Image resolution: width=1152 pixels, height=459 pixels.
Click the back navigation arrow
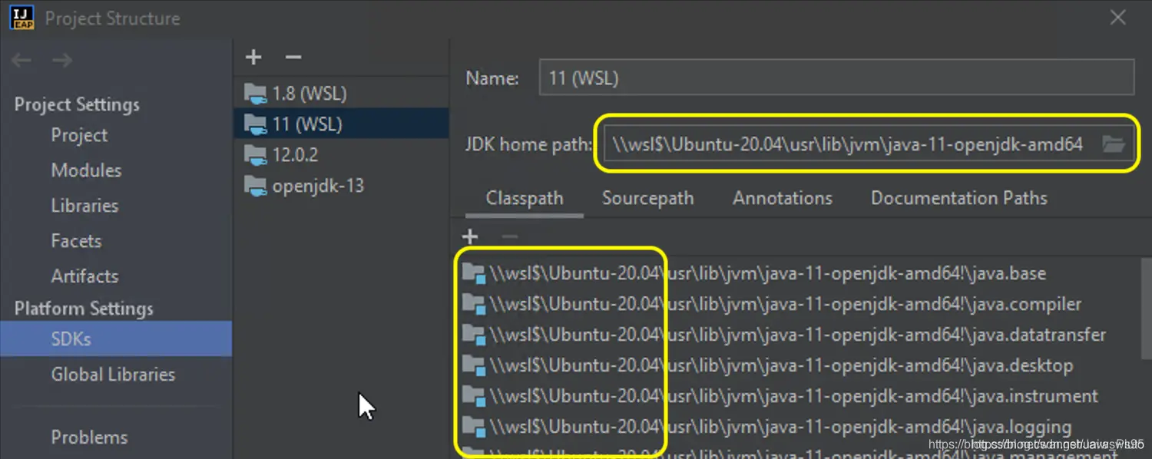coord(22,61)
